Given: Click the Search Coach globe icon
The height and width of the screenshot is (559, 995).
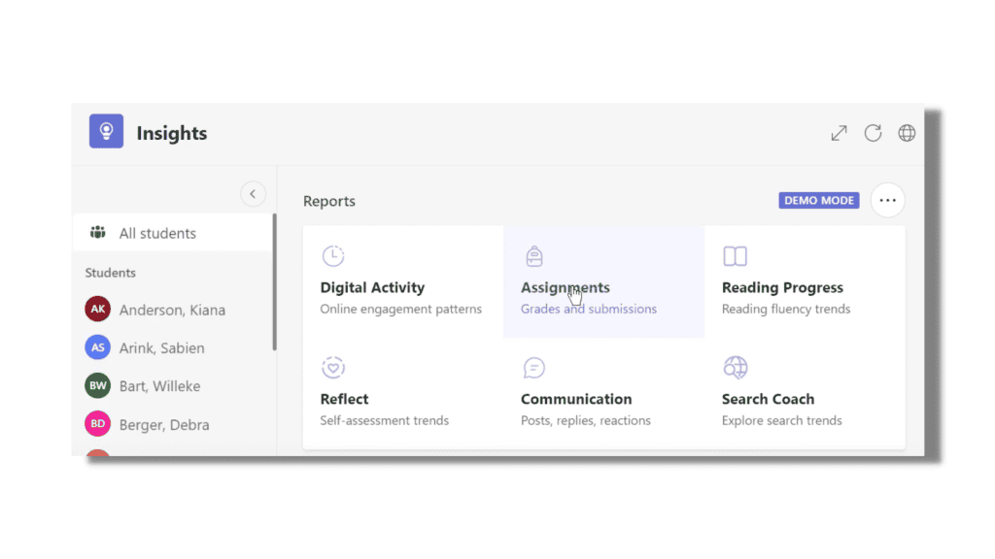Looking at the screenshot, I should pos(736,368).
